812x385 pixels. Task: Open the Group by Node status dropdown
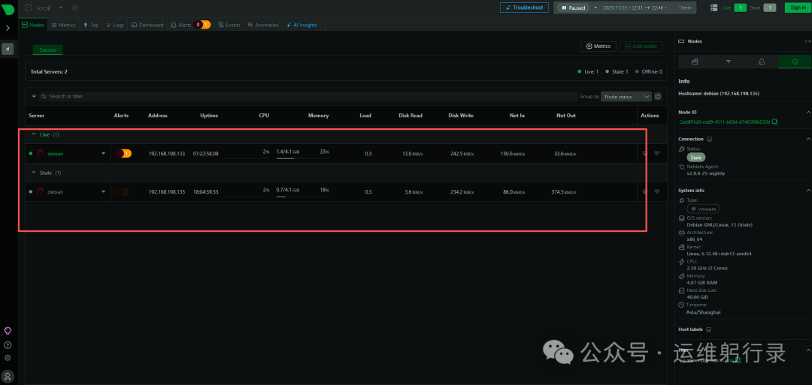(627, 96)
